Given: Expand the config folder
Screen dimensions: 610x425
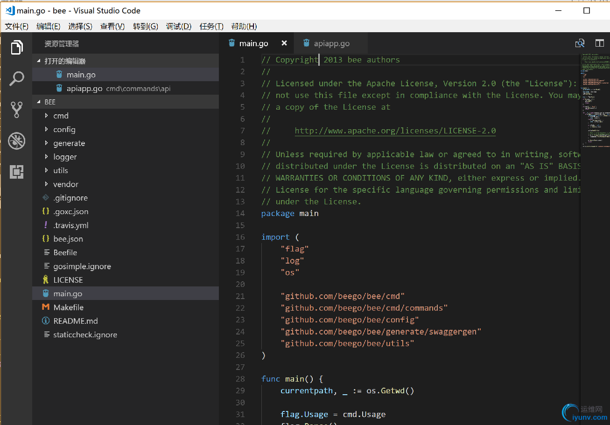Looking at the screenshot, I should tap(46, 129).
